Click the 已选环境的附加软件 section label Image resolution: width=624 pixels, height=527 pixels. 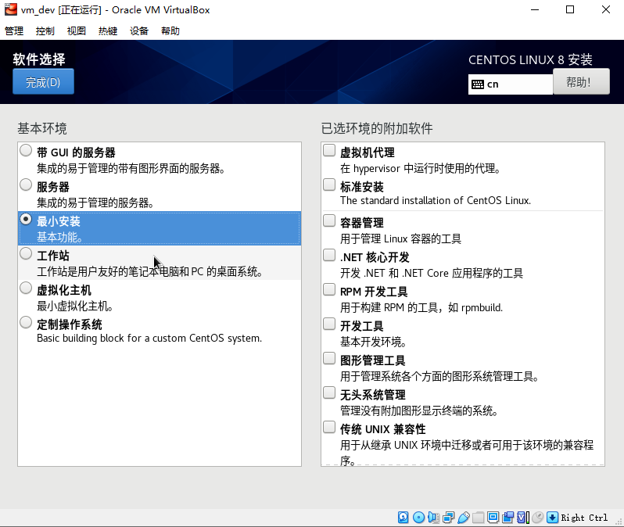click(x=377, y=128)
